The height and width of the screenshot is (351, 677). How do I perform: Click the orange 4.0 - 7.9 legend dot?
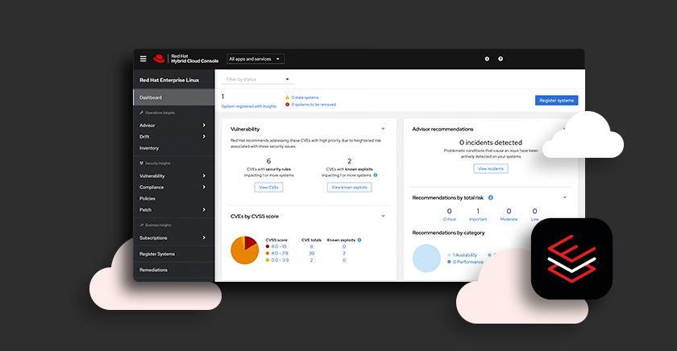[268, 253]
